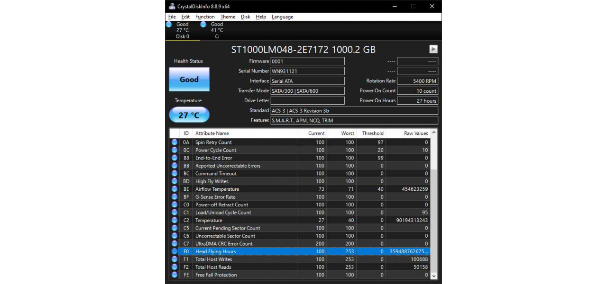Click the Transfer Mode field
This screenshot has height=284, width=607.
[x=307, y=91]
